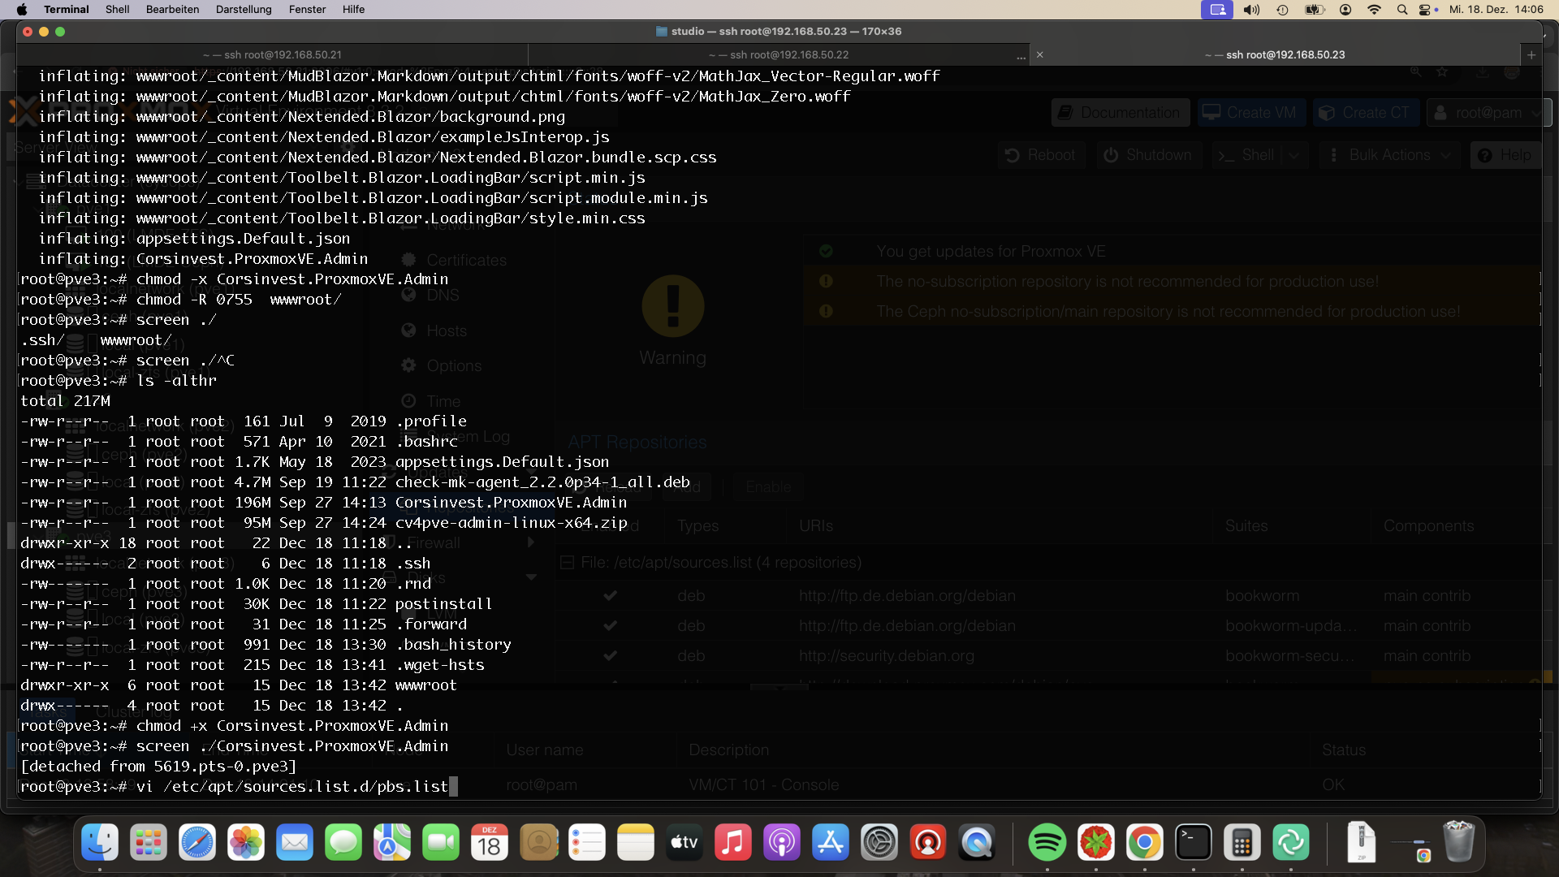
Task: Open the Wi-Fi menu
Action: pyautogui.click(x=1374, y=9)
